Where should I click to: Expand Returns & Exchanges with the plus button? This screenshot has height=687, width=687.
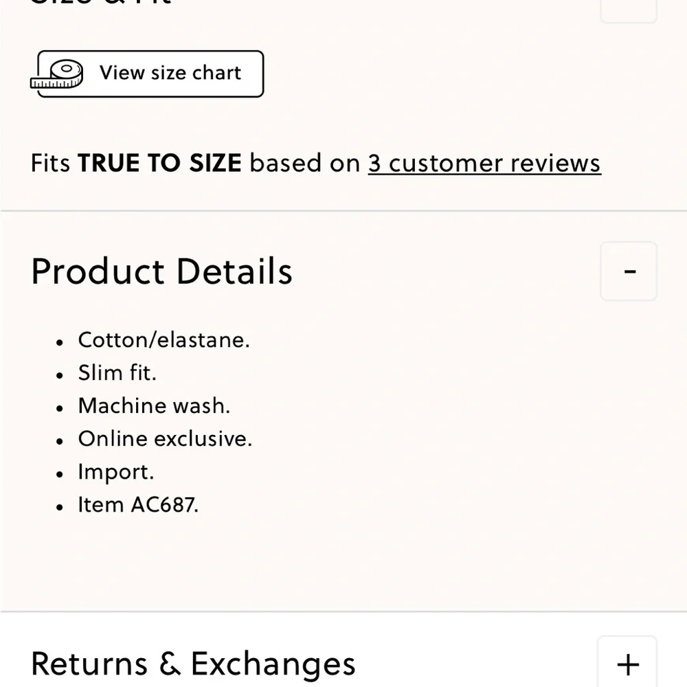[x=628, y=663]
